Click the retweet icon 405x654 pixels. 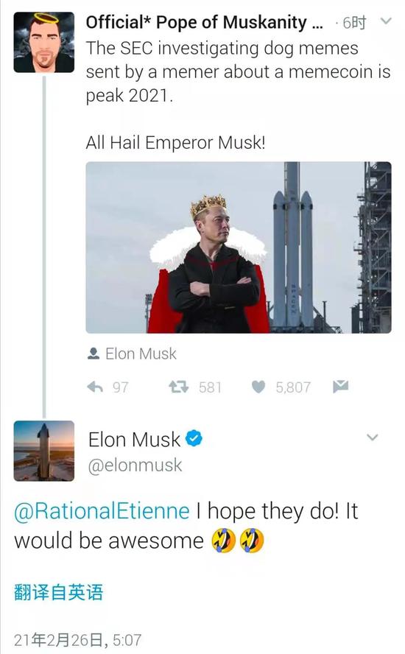pos(178,387)
